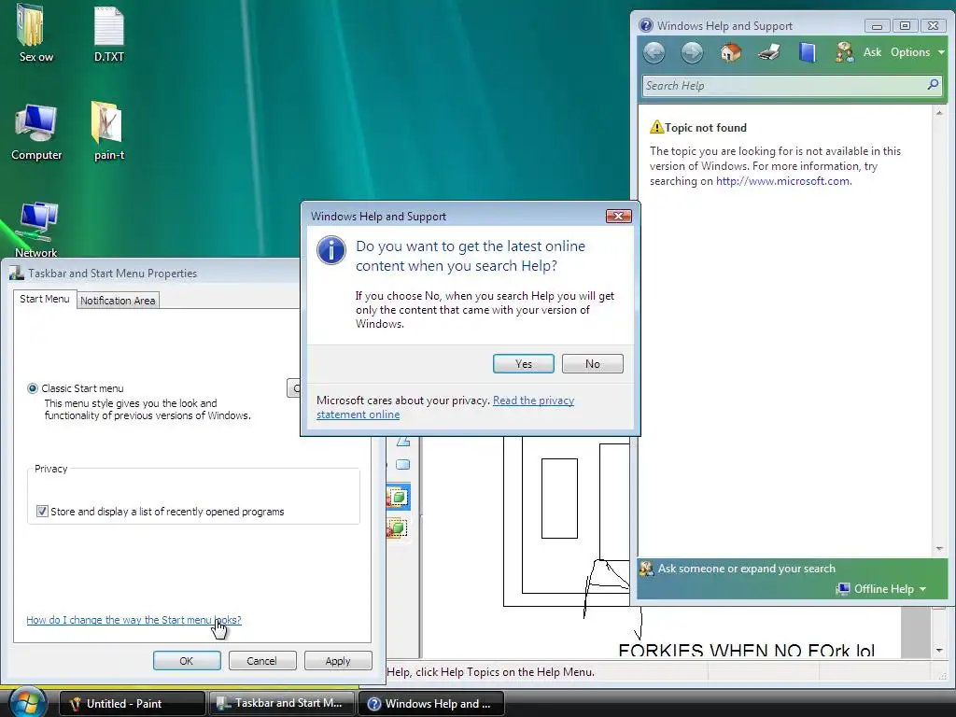Select the D.TXT file on desktop
The image size is (956, 717).
point(109,34)
